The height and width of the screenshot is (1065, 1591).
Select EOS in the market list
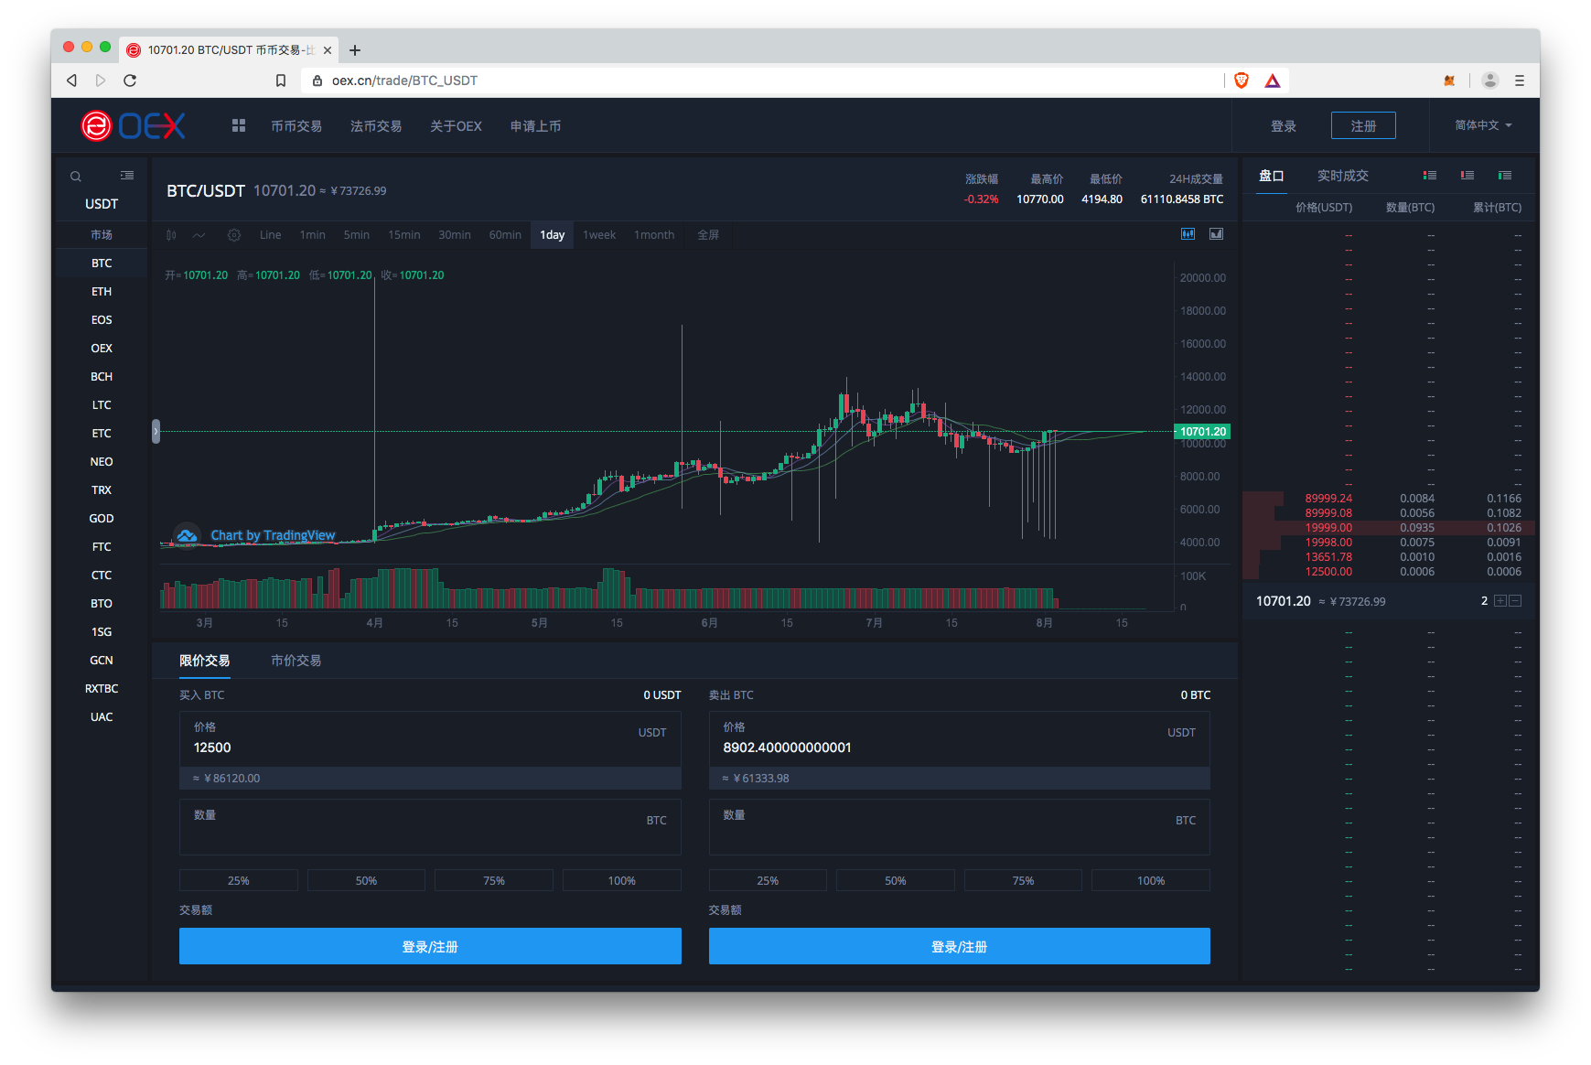102,320
